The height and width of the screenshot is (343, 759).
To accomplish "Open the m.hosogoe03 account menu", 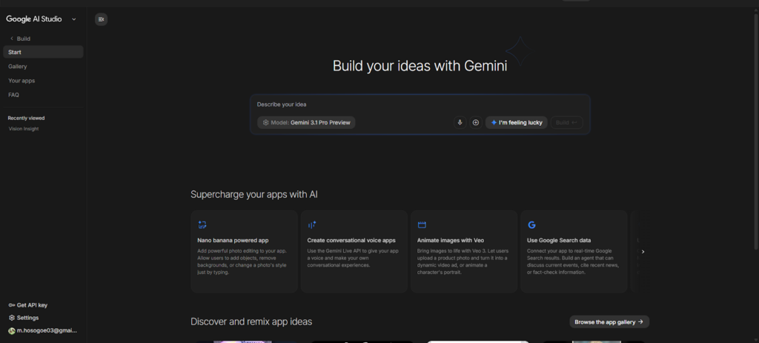I will pos(42,331).
